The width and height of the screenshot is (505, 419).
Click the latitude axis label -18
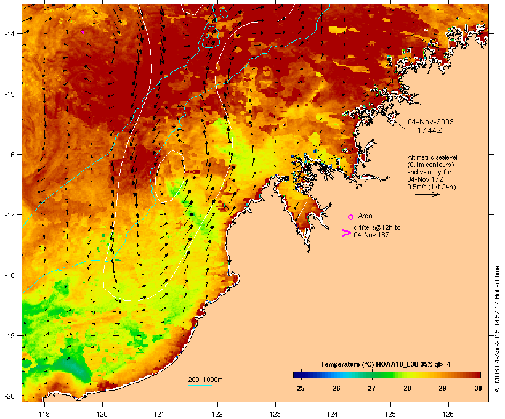9,275
